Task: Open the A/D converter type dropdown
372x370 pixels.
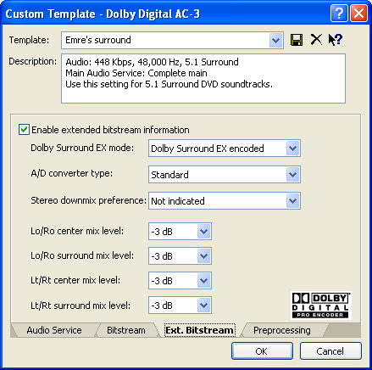Action: 292,175
